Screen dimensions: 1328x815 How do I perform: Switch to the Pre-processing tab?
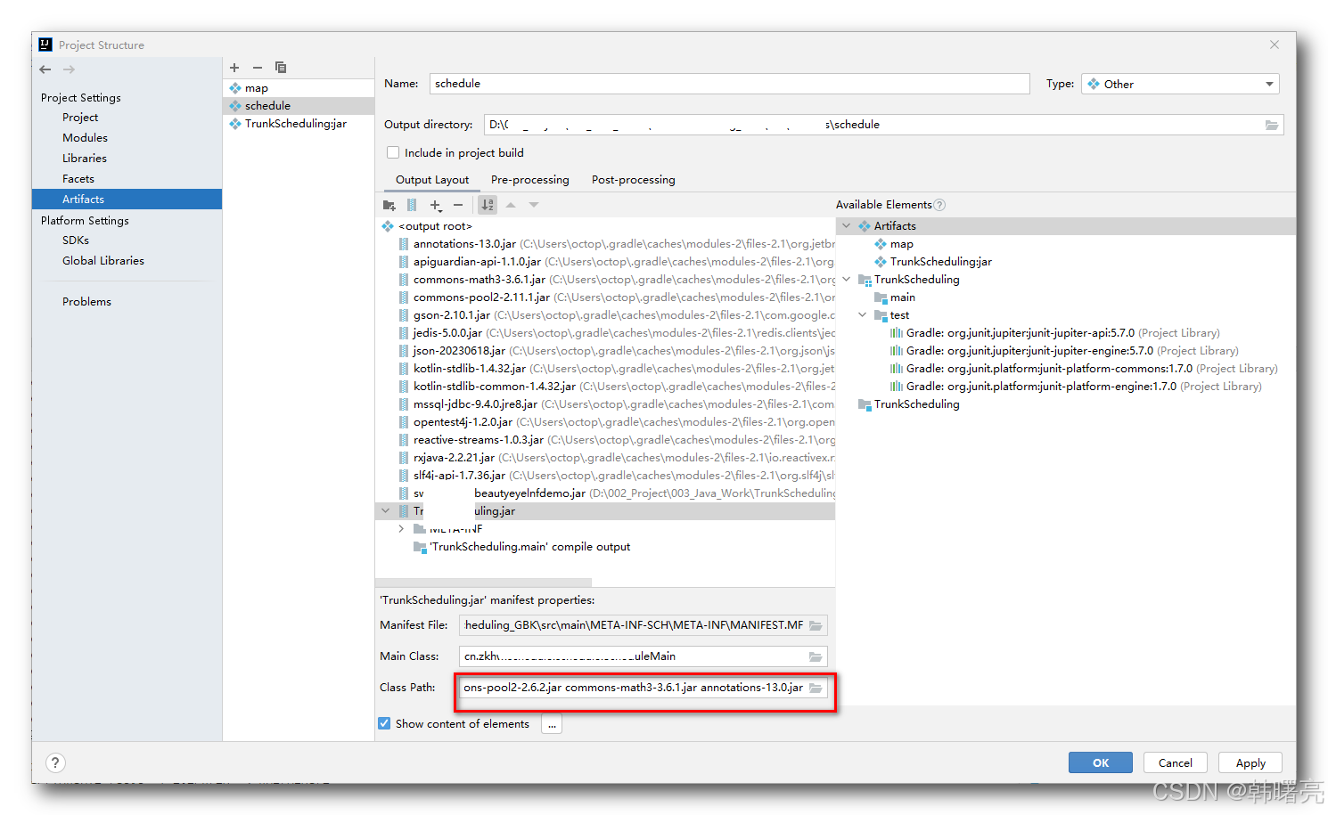click(529, 179)
